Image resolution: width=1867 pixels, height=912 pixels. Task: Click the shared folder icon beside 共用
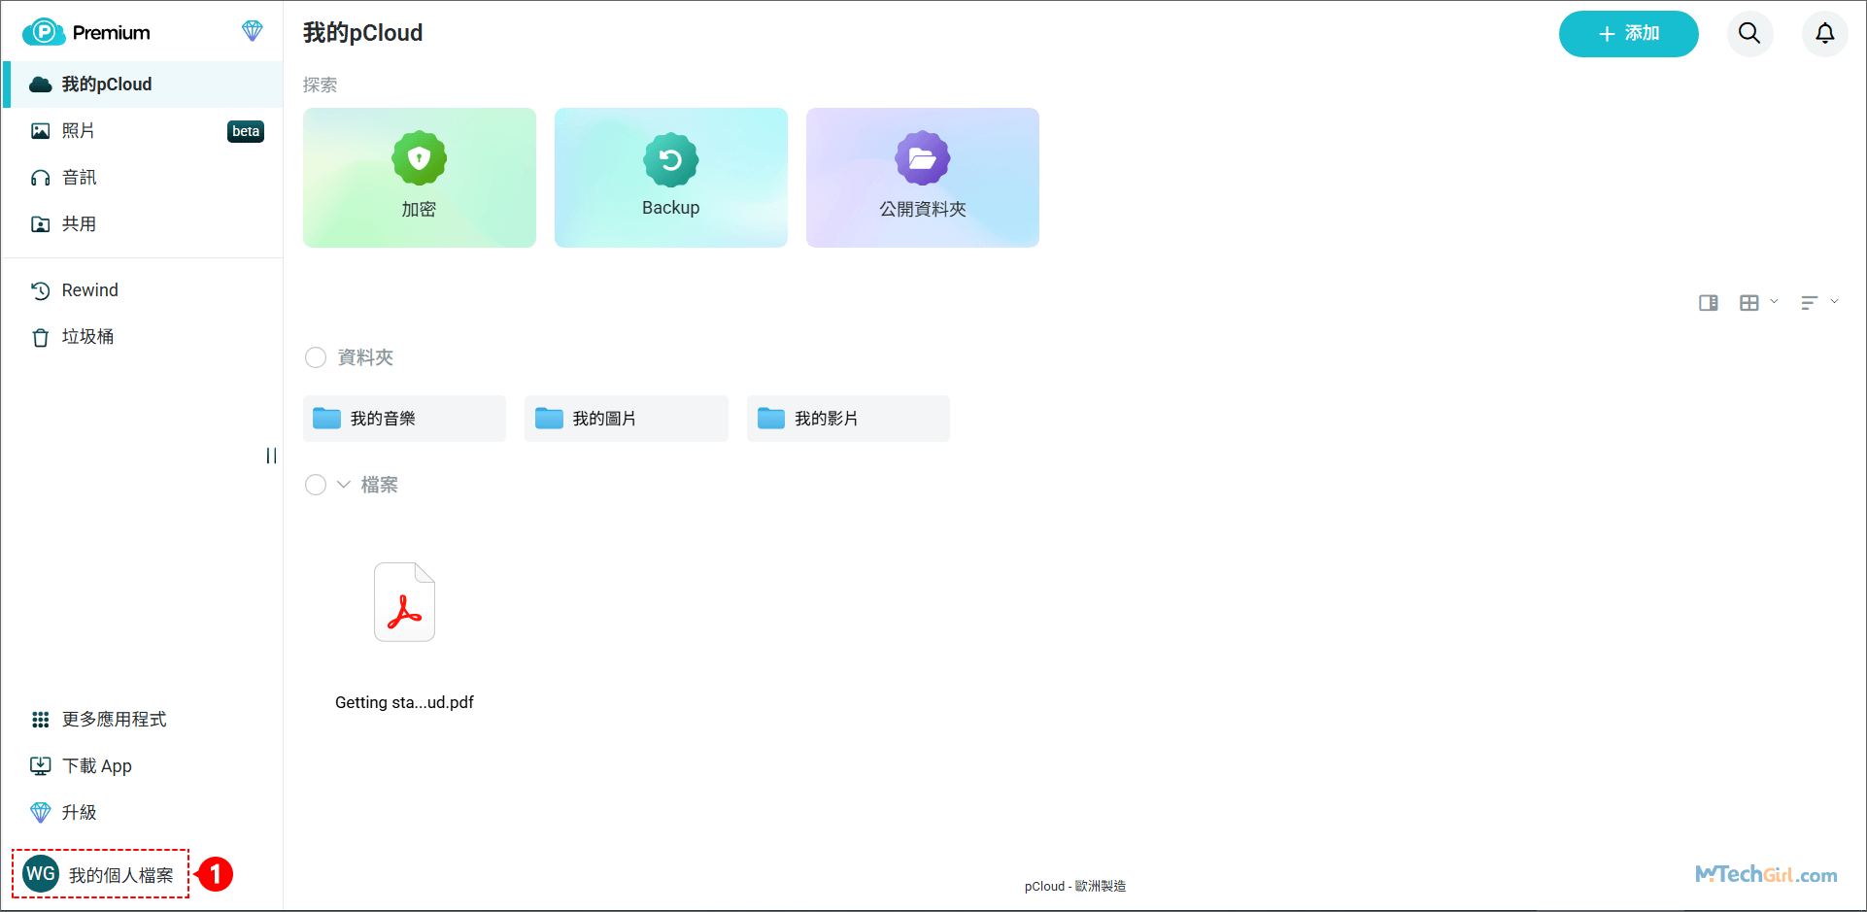coord(41,224)
